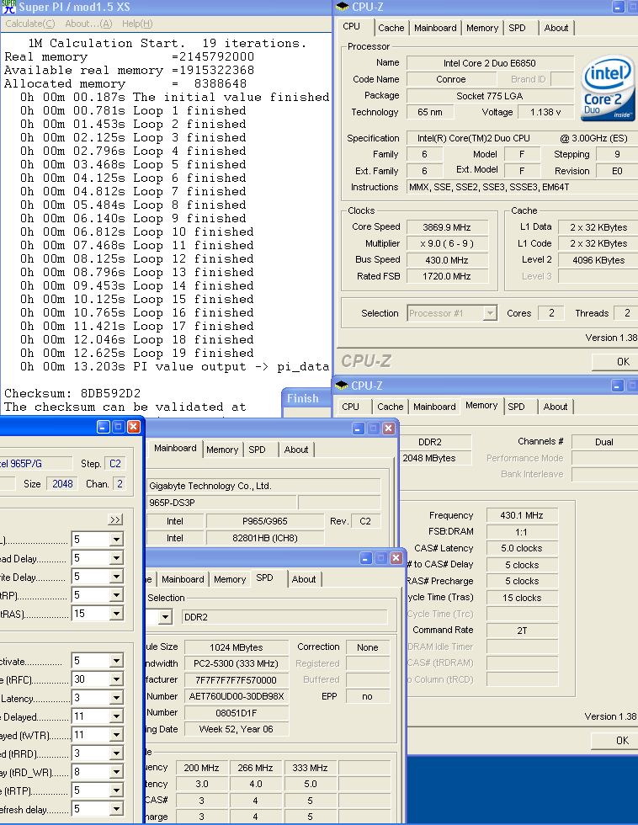Open the Help menu in Super PI
Screen dimensions: 638x825
pos(137,24)
